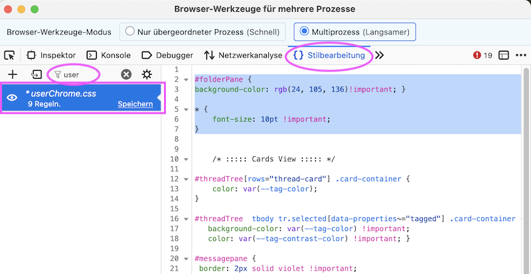Viewport: 531px width, 274px height.
Task: Toggle the docked sidebar layout icon
Action: 504,56
